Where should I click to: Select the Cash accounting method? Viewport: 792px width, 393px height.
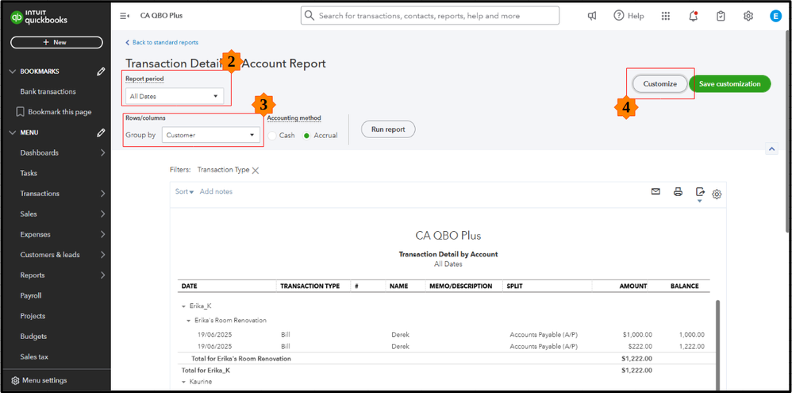tap(273, 136)
